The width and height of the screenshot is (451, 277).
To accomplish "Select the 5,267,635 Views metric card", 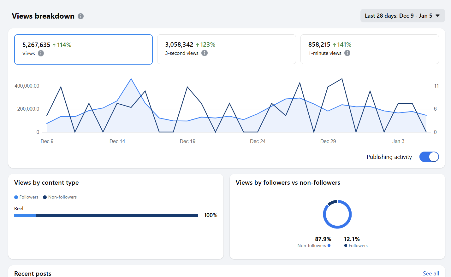I will click(x=83, y=49).
